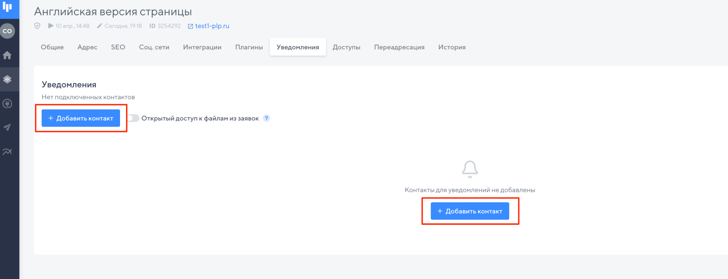728x279 pixels.
Task: Open the analytics chart icon in sidebar
Action: click(x=7, y=152)
